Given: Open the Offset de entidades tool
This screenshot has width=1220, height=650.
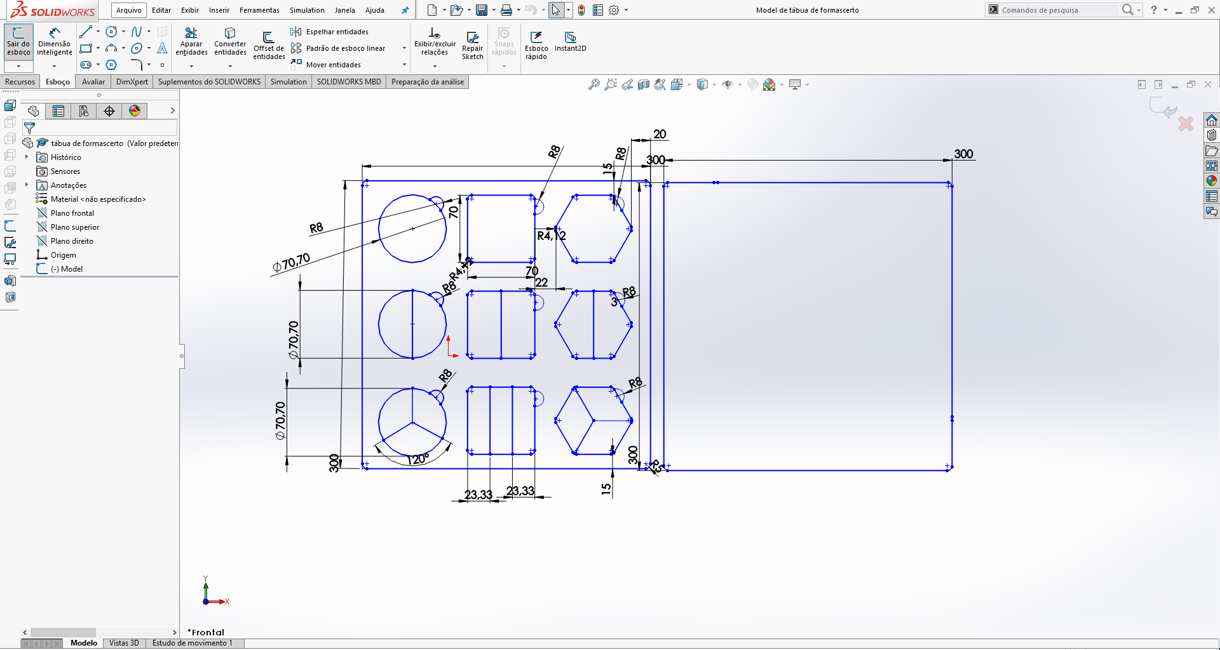Looking at the screenshot, I should (x=269, y=44).
